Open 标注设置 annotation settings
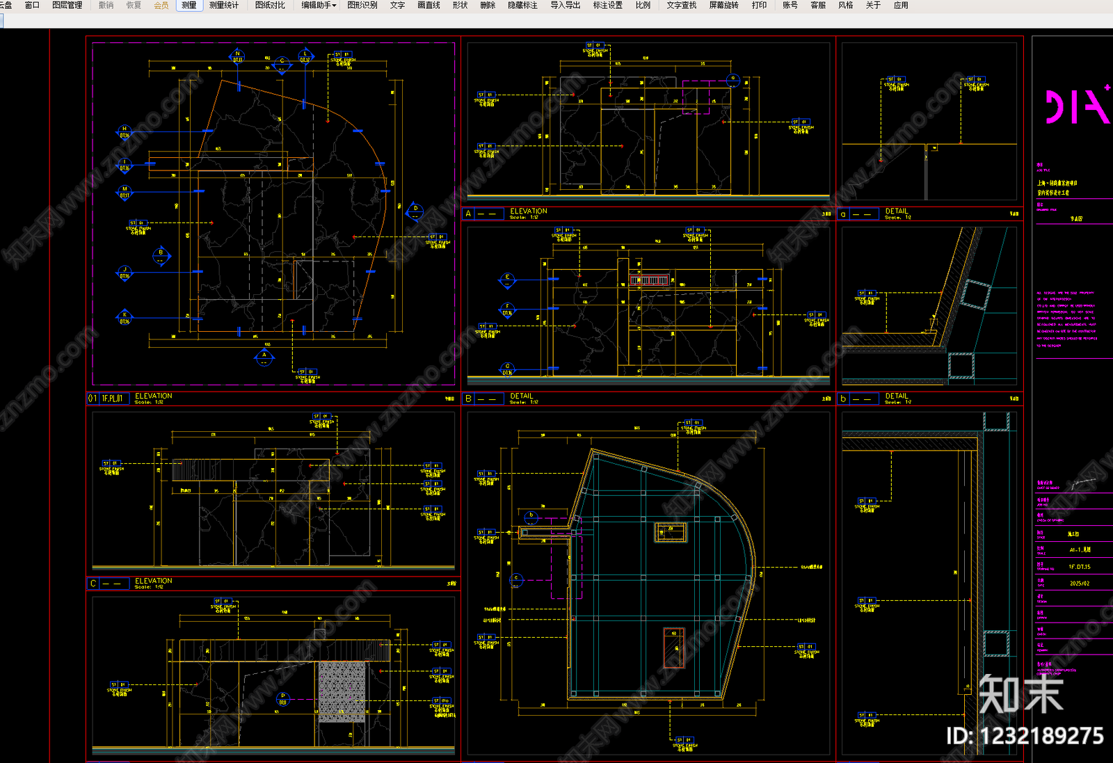Viewport: 1113px width, 763px height. (608, 5)
